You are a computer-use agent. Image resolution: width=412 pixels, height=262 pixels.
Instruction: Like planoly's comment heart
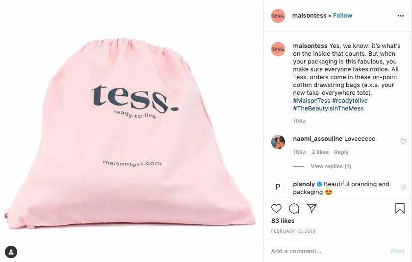403,187
